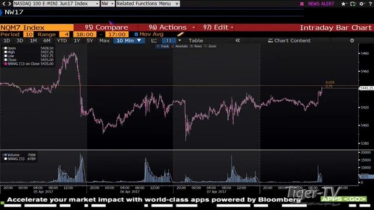Screen dimensions: 374x210
Task: Toggle the Low series legend checkbox
Action: point(5,56)
